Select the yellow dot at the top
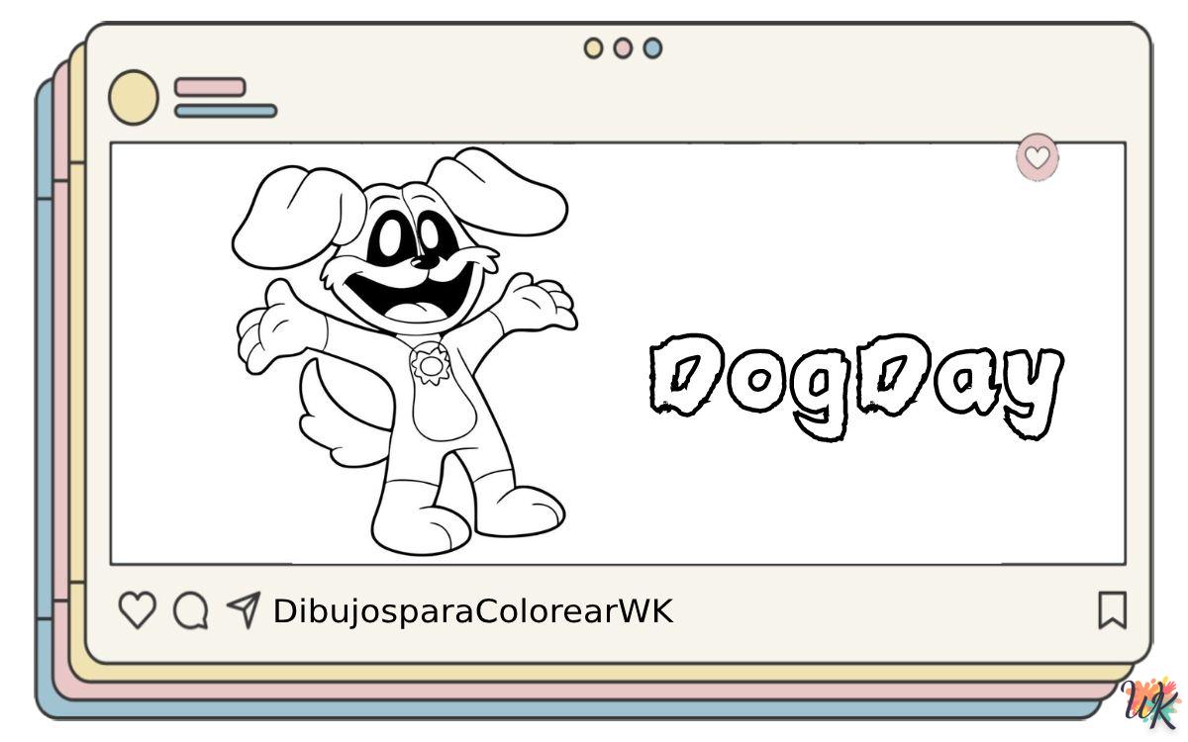Screen dimensions: 1188x742 point(593,47)
